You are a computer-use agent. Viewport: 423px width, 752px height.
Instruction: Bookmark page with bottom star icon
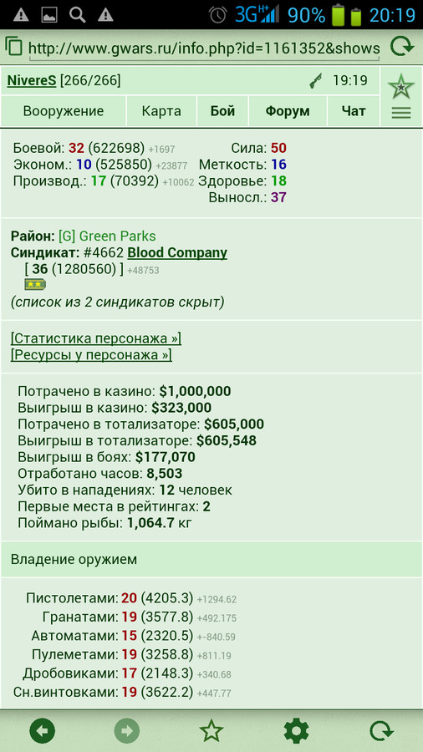pyautogui.click(x=211, y=730)
